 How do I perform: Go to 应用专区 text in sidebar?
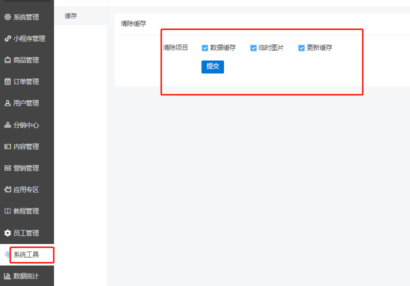26,189
